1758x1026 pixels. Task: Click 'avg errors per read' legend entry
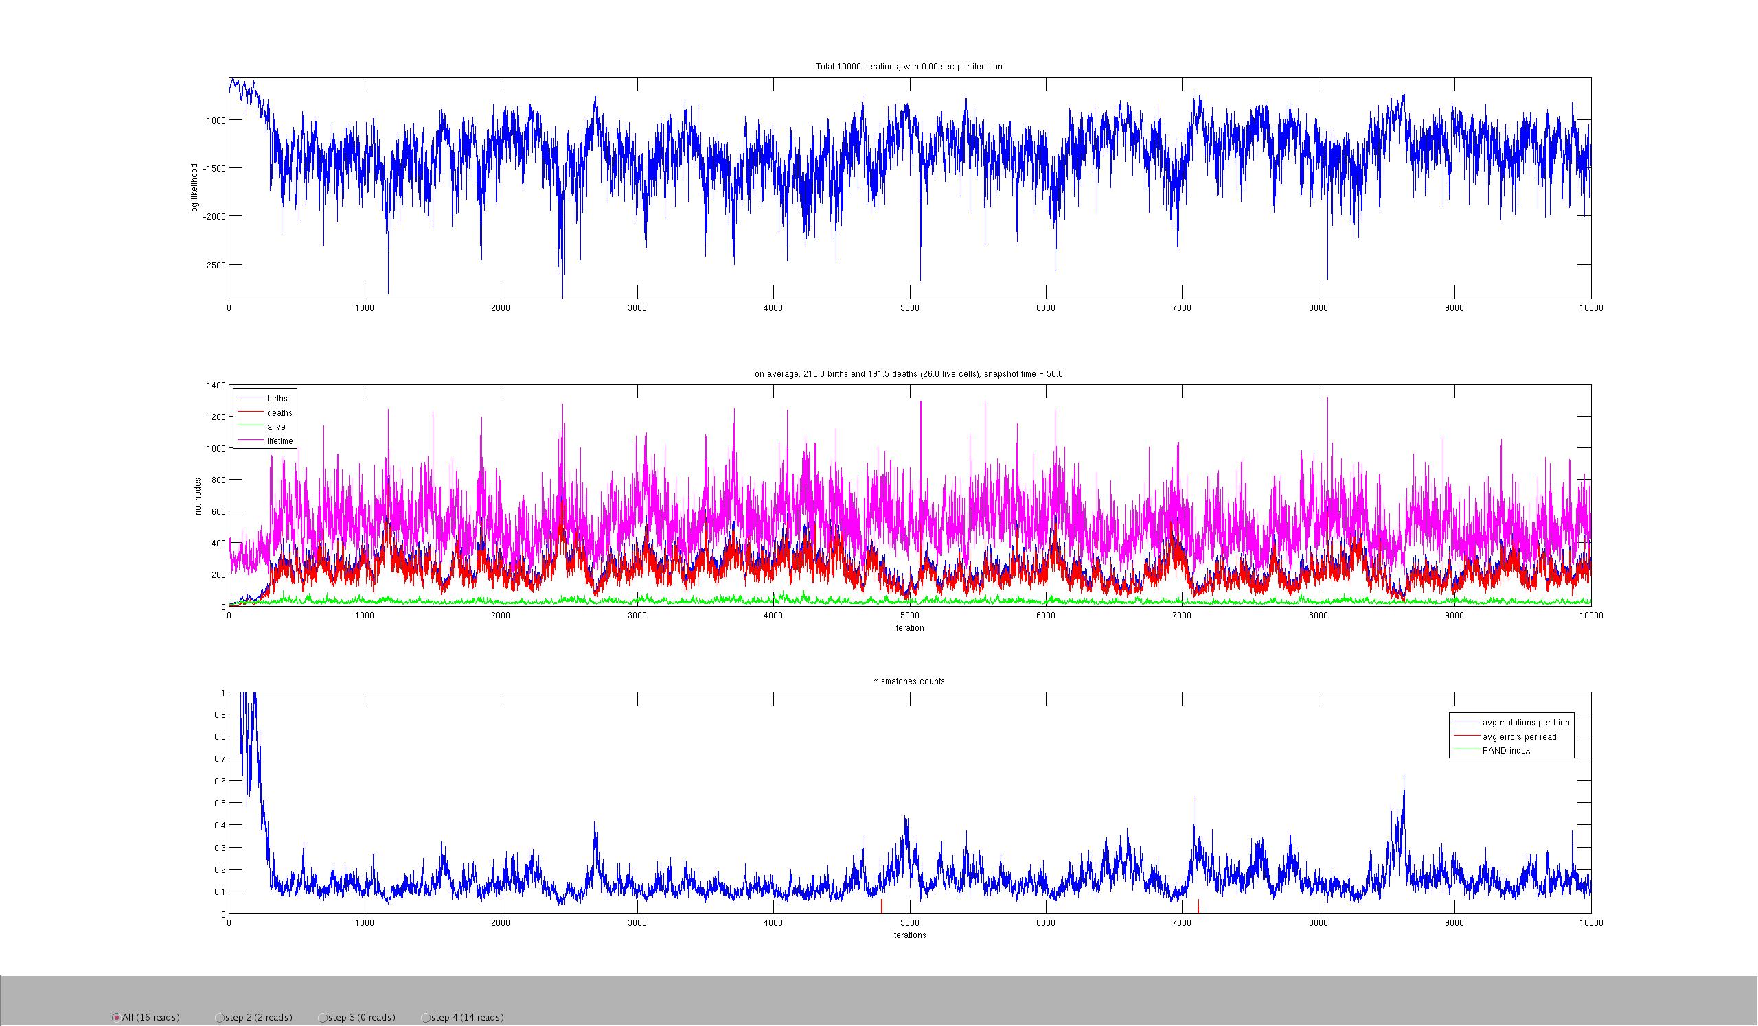(x=1520, y=737)
